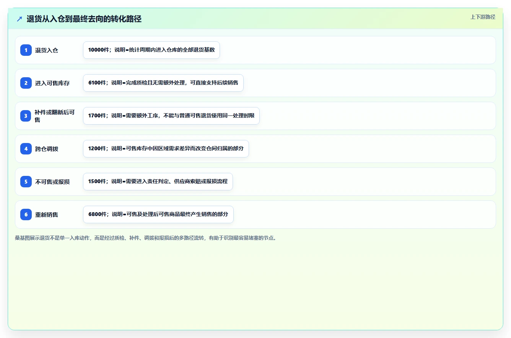This screenshot has width=511, height=338.
Task: Select the 不可售或报损 step label
Action: (52, 182)
